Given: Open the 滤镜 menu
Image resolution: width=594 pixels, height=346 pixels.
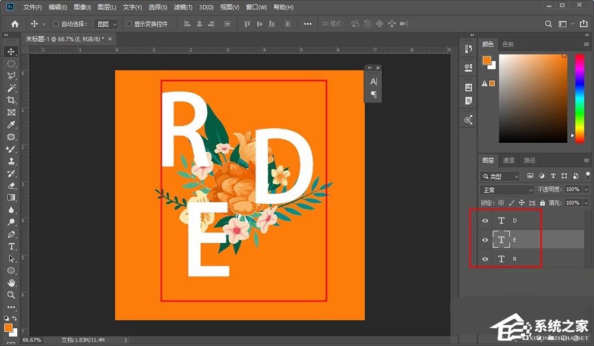Looking at the screenshot, I should coord(182,7).
